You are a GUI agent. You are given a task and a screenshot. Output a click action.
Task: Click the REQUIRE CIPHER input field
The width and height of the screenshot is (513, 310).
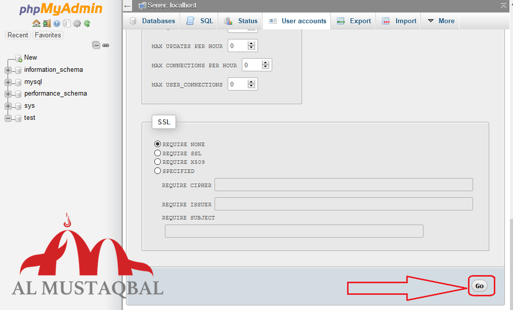pos(343,185)
